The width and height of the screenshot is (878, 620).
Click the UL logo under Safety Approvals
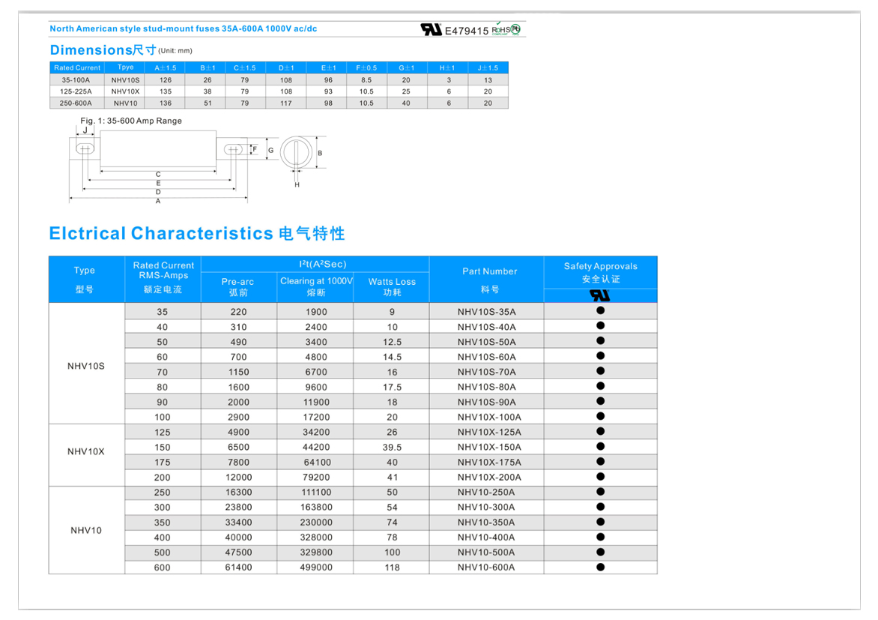[600, 295]
